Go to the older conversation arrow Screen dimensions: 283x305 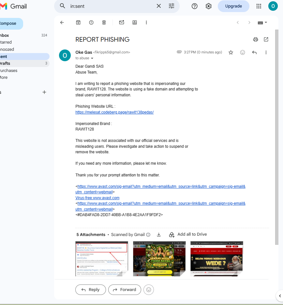coord(249,22)
